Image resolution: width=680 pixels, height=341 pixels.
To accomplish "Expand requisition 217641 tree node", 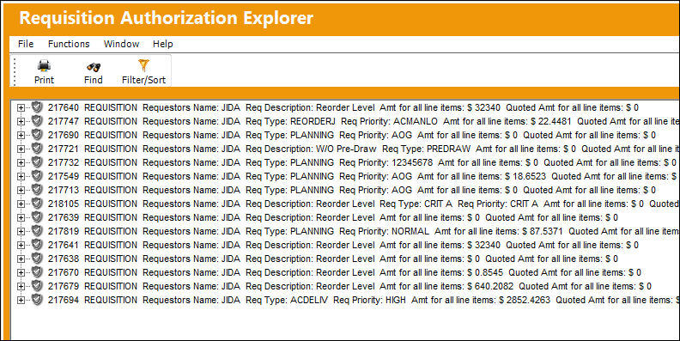I will [21, 246].
